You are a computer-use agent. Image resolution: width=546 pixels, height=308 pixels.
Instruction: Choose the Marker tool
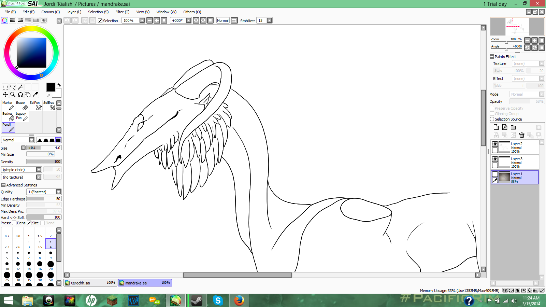point(8,106)
